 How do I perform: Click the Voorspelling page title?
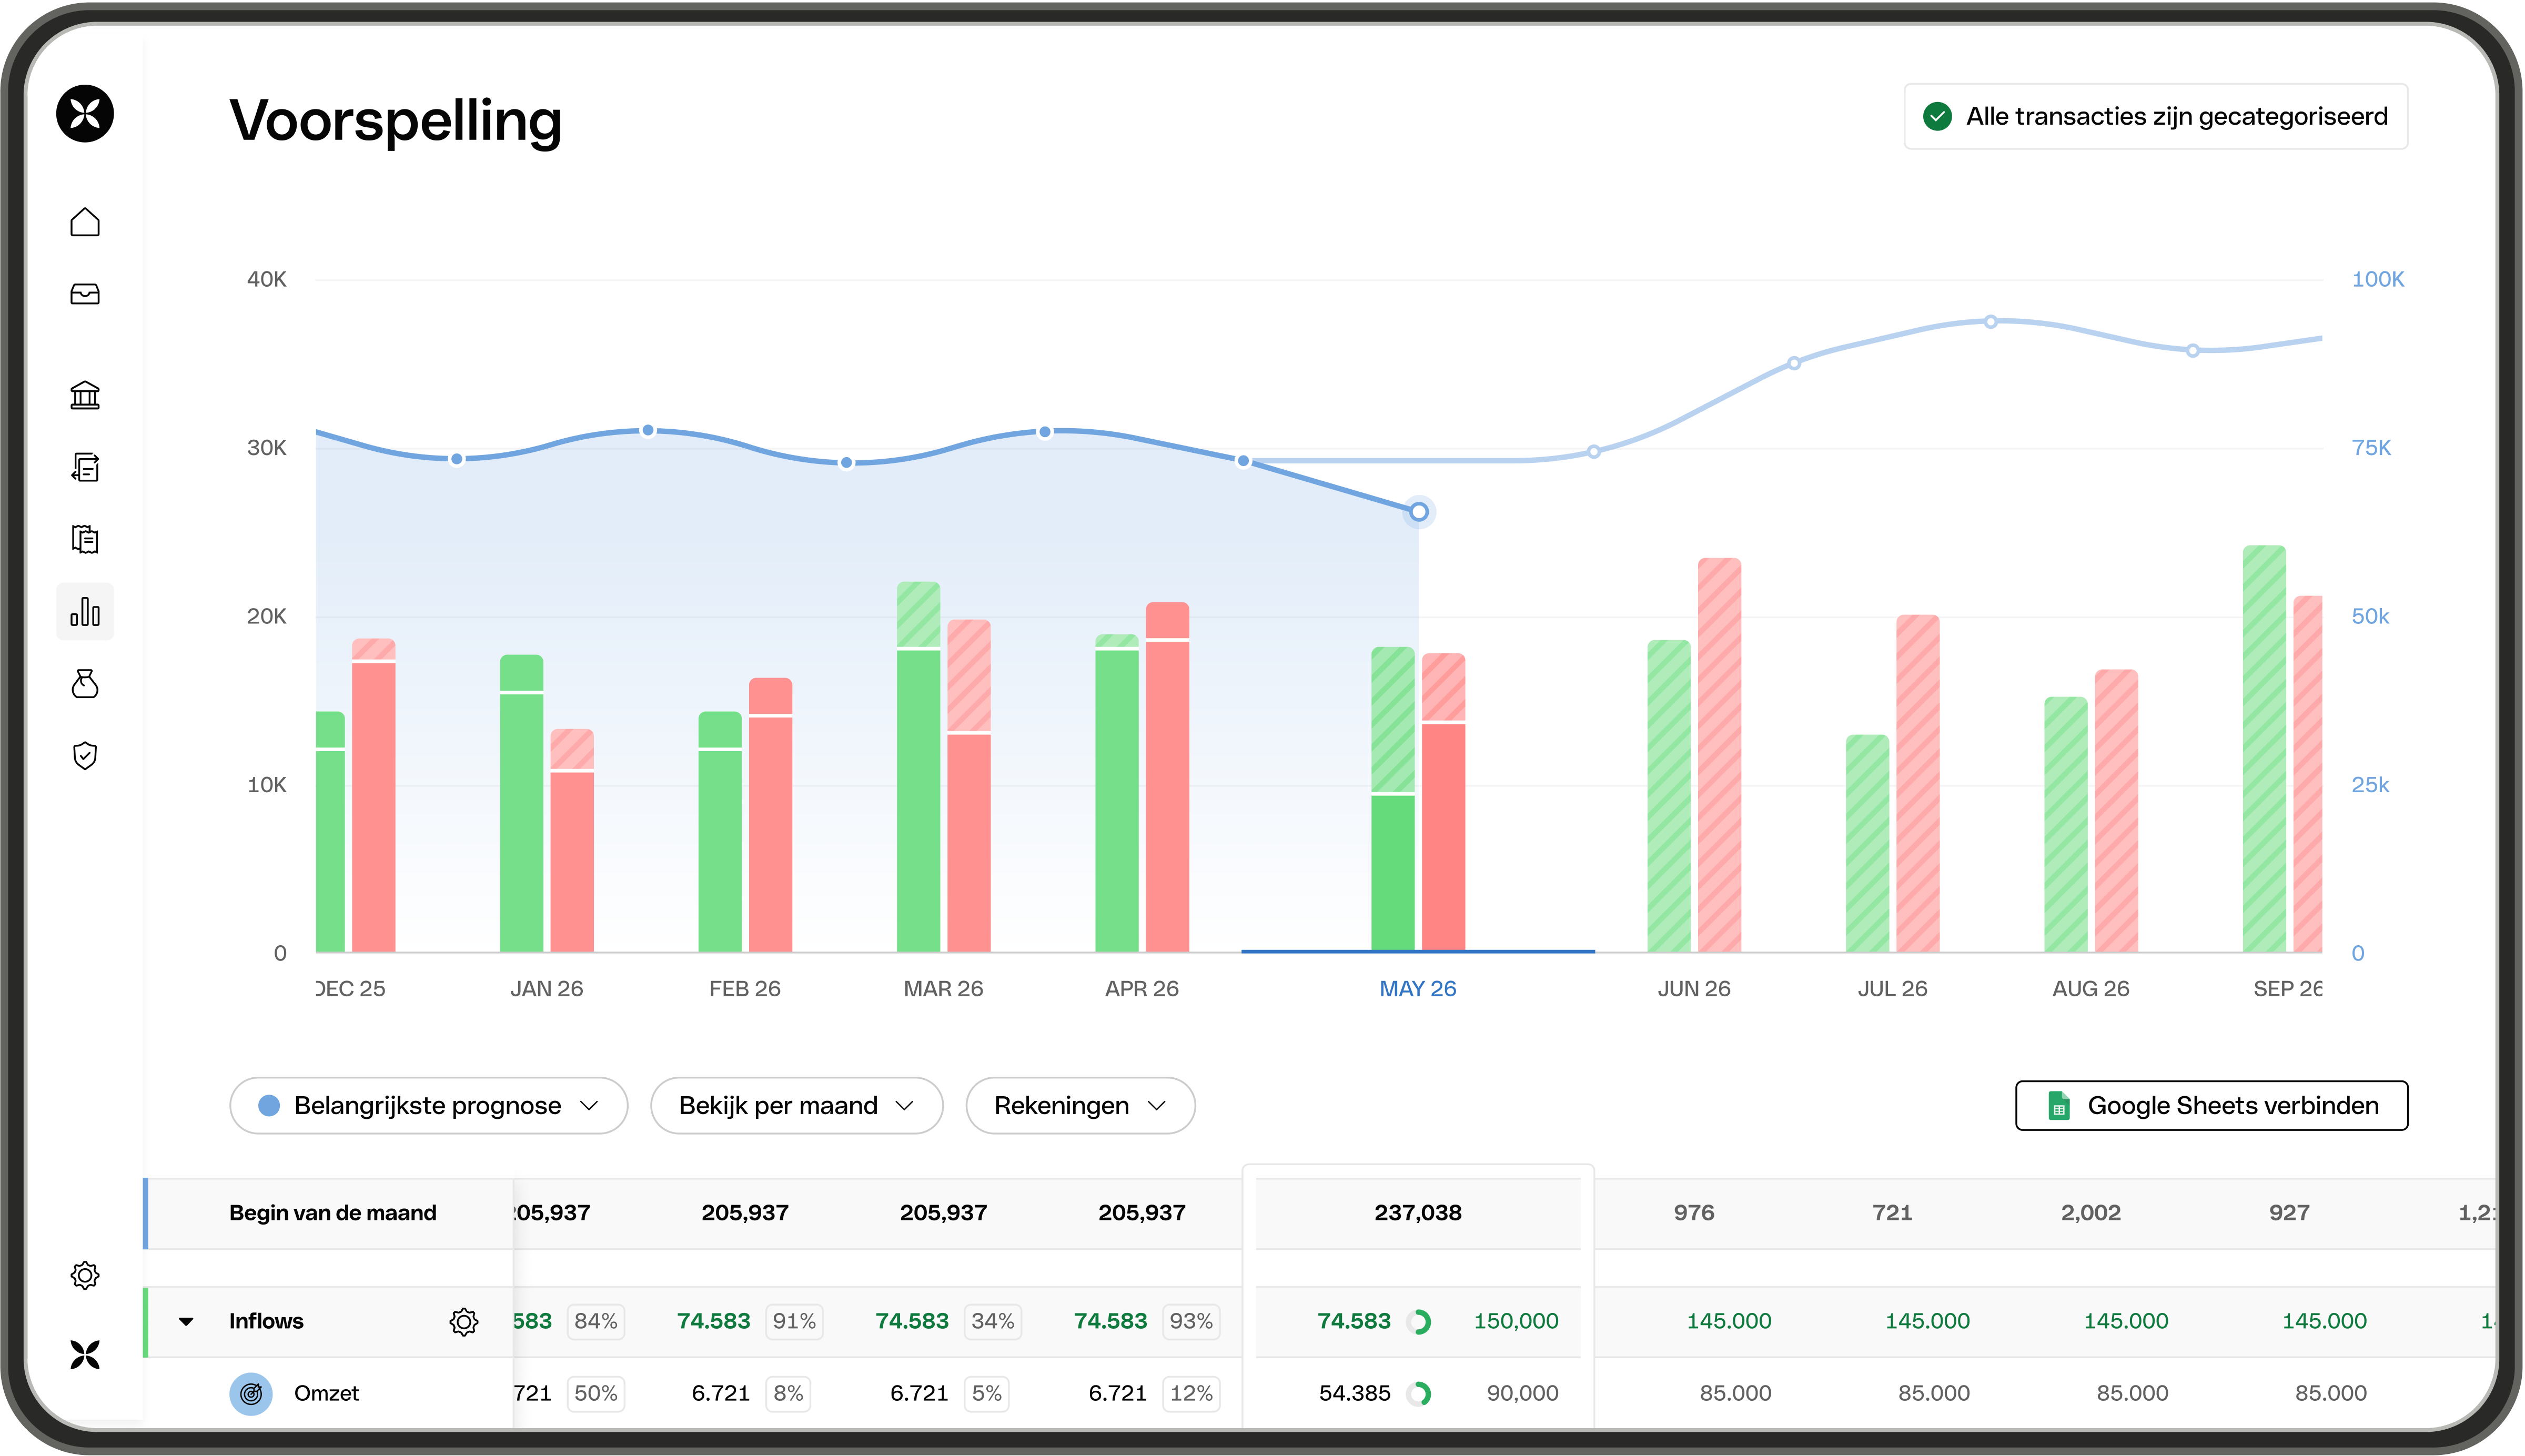(395, 121)
